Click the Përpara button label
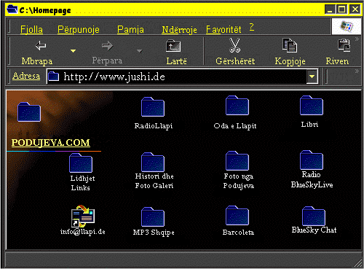The width and height of the screenshot is (364, 269). tap(107, 61)
